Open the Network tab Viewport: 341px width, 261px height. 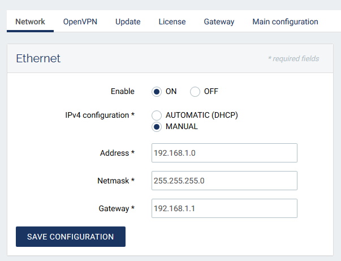click(x=31, y=22)
